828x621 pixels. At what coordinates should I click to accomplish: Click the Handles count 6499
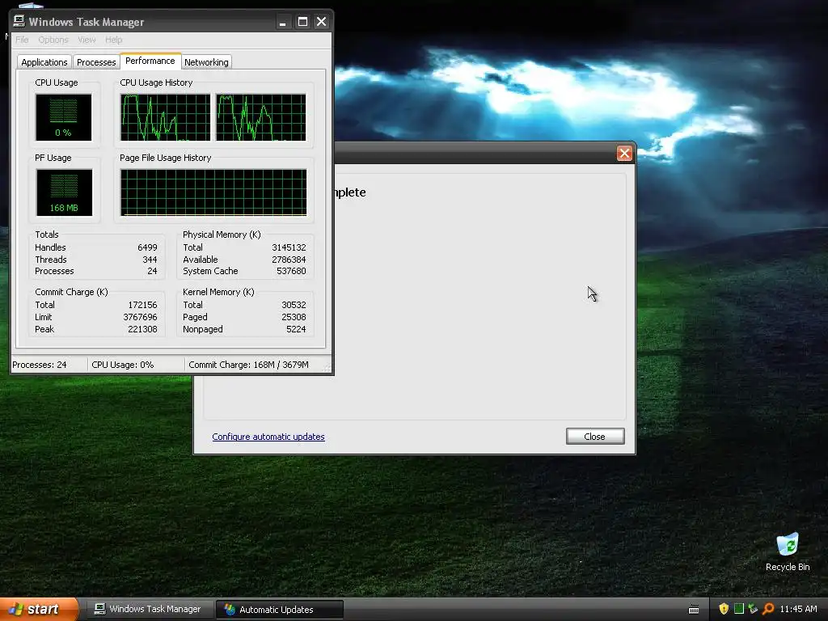(x=147, y=247)
